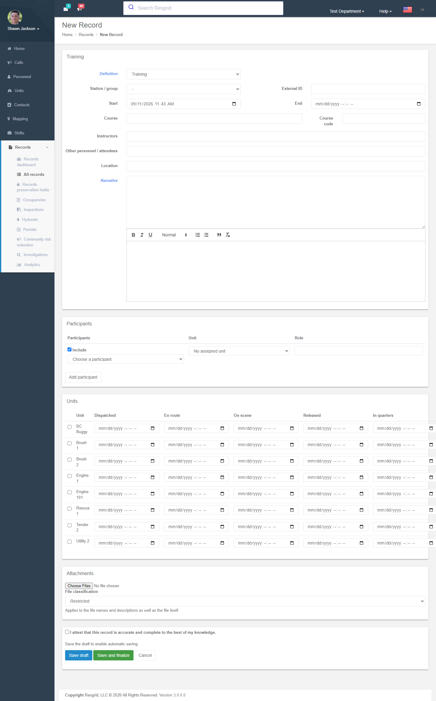Open Hydrants submenu item
Viewport: 436px width, 701px height.
click(x=27, y=219)
